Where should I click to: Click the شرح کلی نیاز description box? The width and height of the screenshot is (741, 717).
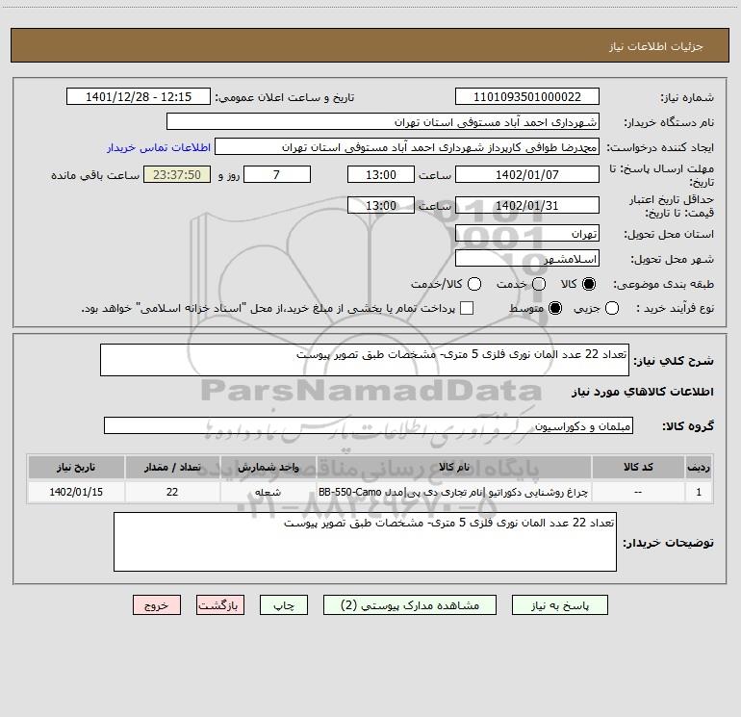click(365, 360)
